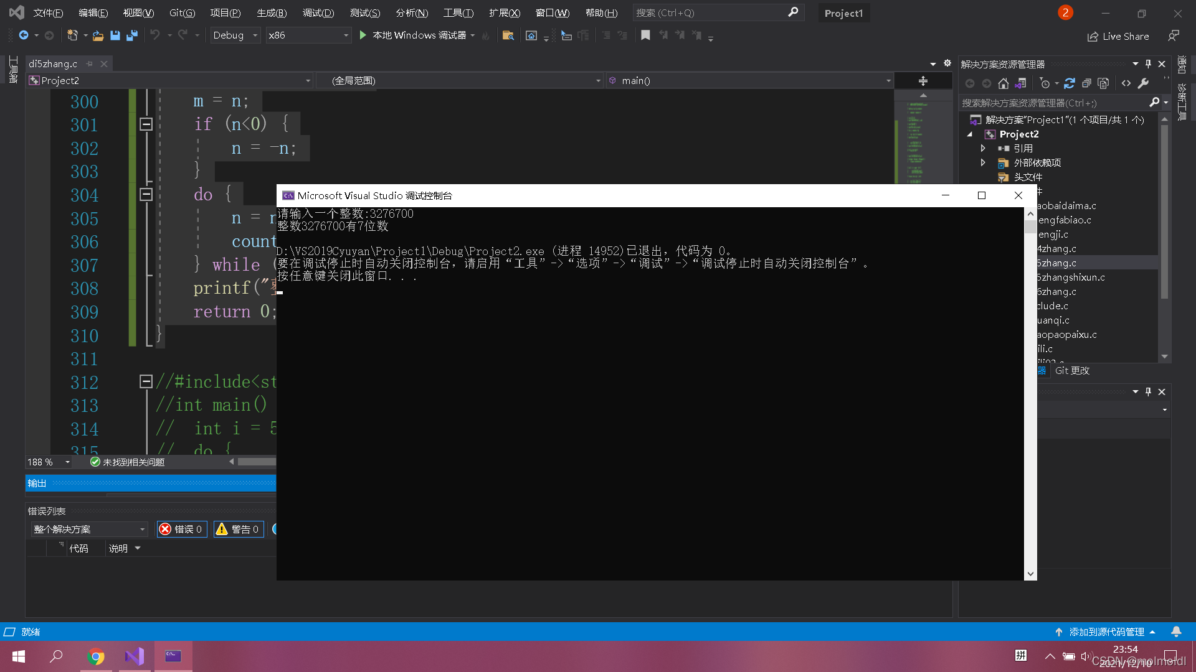Click the Save All files icon
The image size is (1196, 672).
tap(129, 34)
